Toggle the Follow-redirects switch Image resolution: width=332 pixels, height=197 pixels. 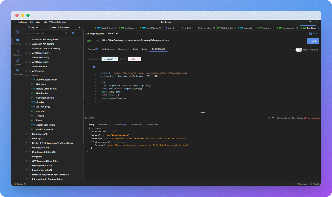299,50
